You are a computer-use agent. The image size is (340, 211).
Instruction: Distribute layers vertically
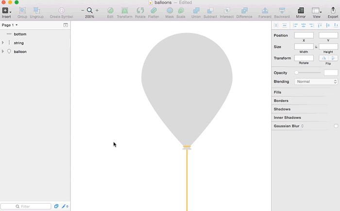pos(285,25)
